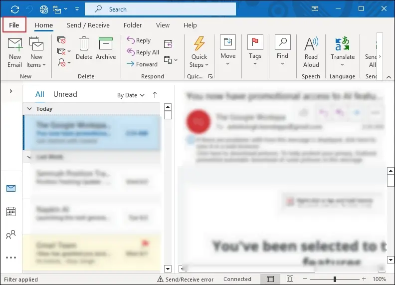The image size is (395, 285).
Task: Open the Quick Steps dialog launcher
Action: pos(210,76)
